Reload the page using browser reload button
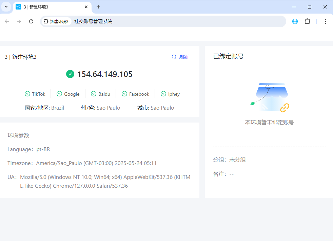This screenshot has height=241, width=333. coord(31,21)
